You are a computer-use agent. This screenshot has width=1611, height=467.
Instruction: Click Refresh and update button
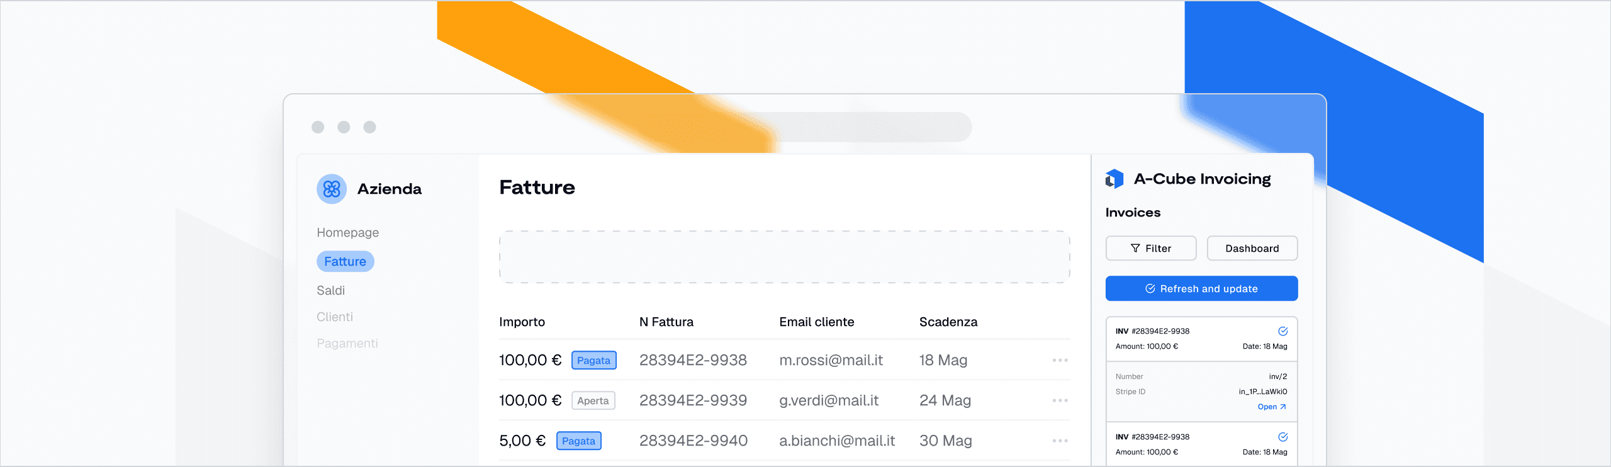[x=1201, y=288]
